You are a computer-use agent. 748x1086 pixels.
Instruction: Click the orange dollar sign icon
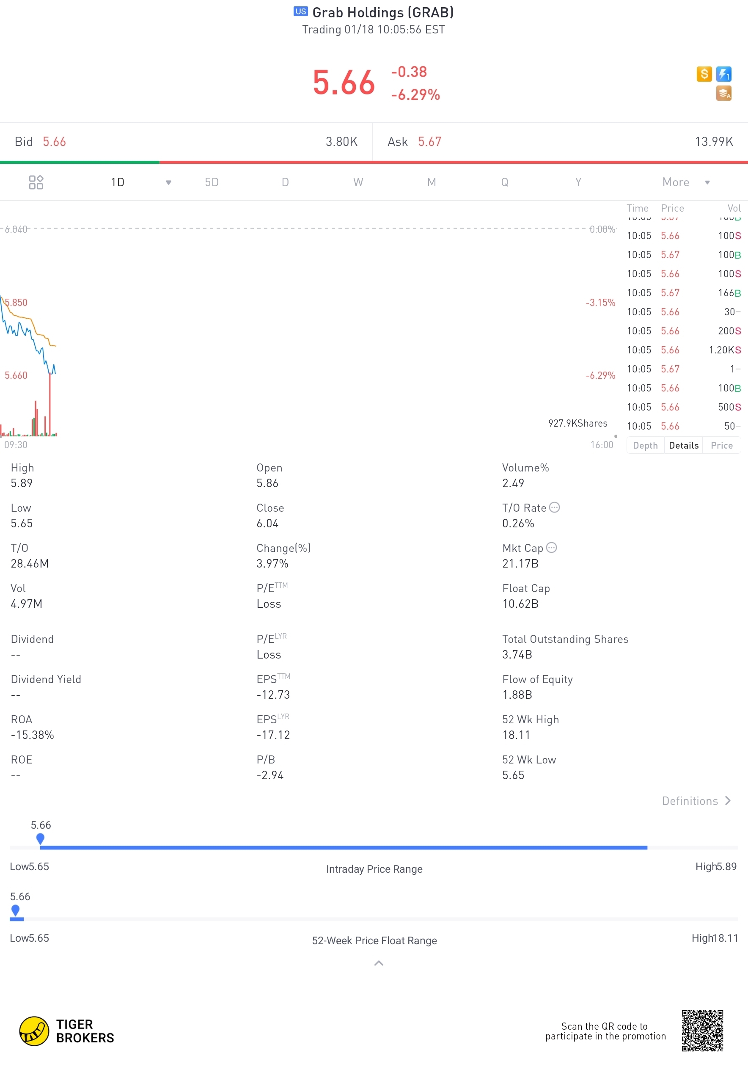pyautogui.click(x=704, y=74)
